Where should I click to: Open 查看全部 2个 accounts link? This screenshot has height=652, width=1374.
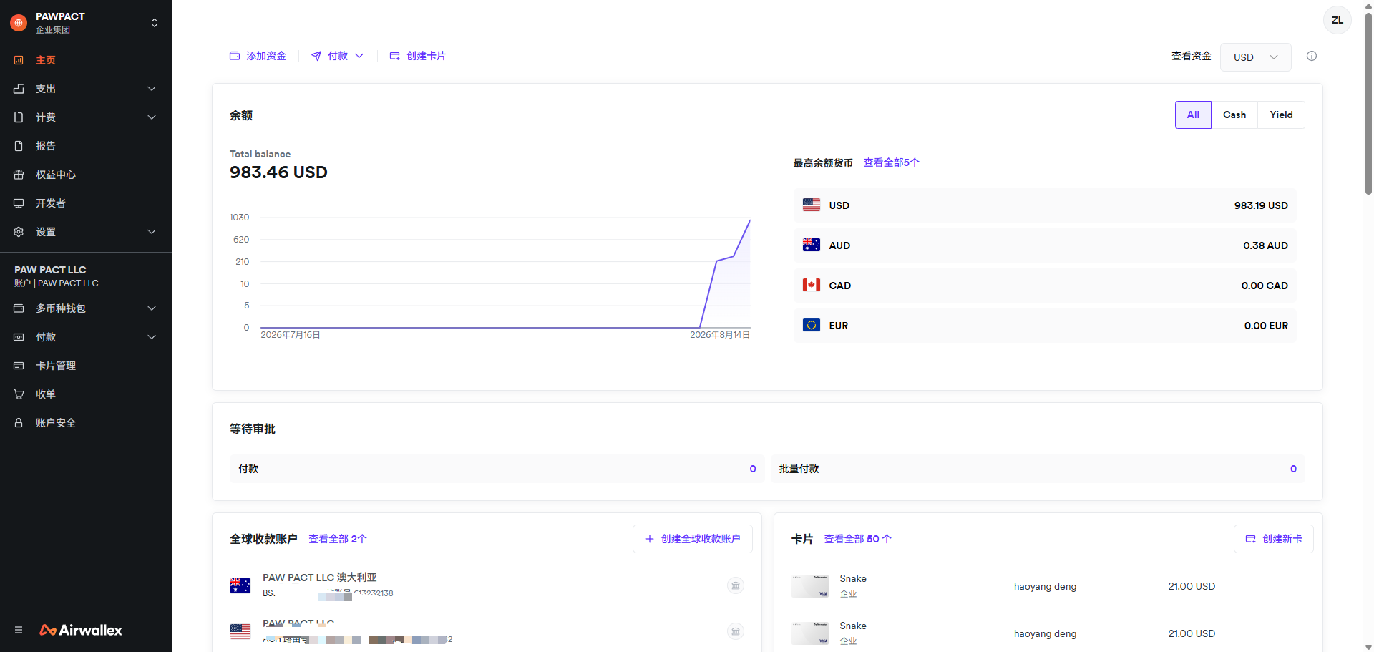click(x=338, y=539)
